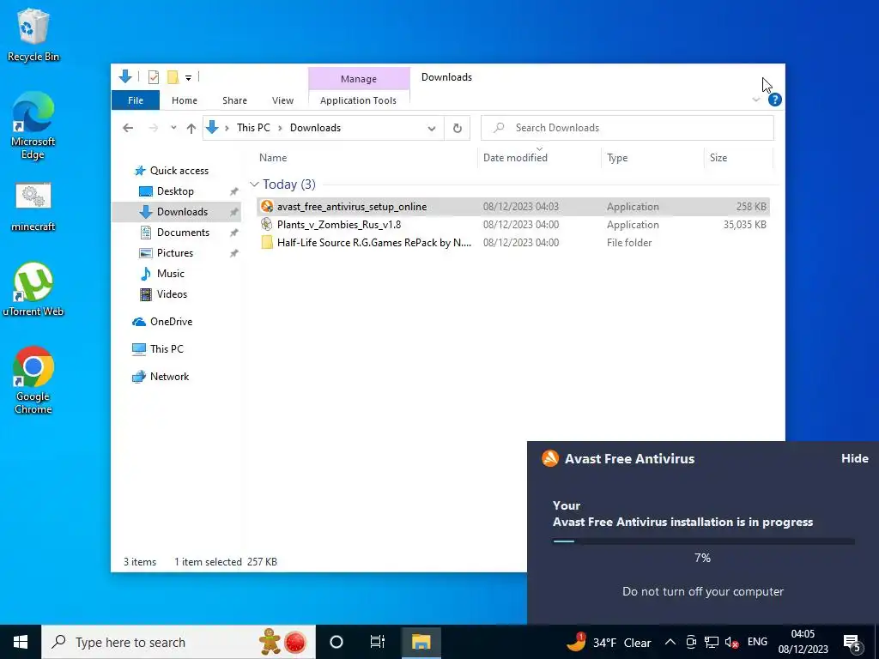Select the minecraft desktop file icon

tap(33, 207)
